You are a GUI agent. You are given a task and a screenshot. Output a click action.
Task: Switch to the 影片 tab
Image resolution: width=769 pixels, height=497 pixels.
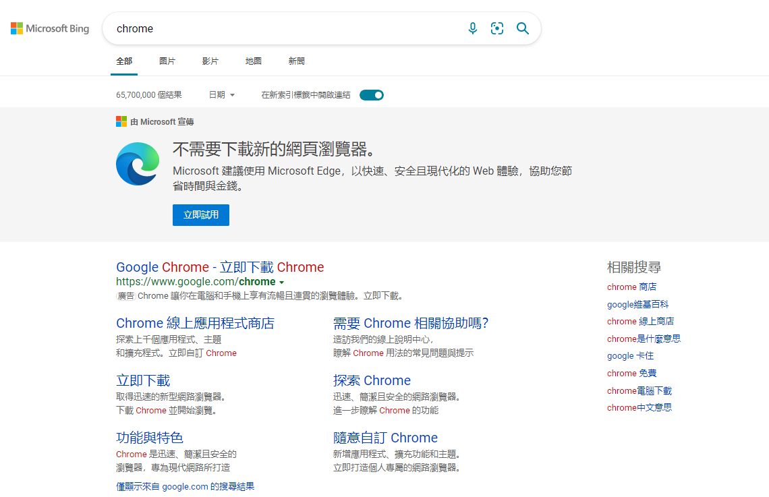[210, 61]
